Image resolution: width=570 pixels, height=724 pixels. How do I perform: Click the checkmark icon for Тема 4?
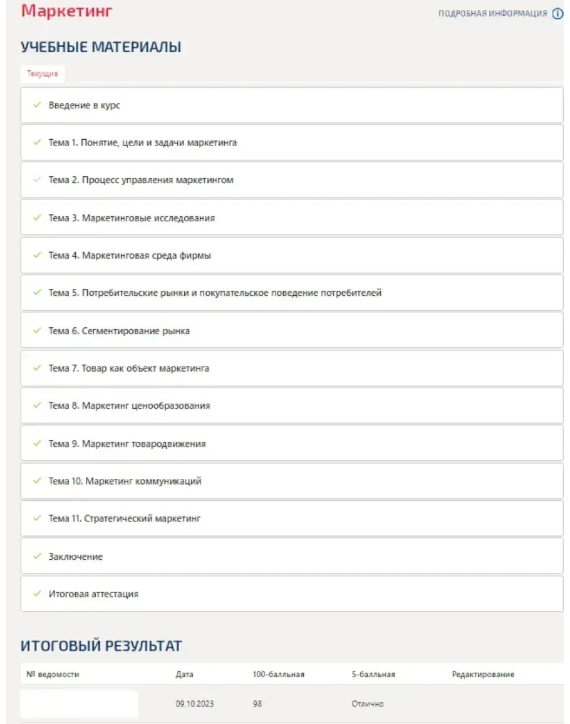[x=37, y=256]
